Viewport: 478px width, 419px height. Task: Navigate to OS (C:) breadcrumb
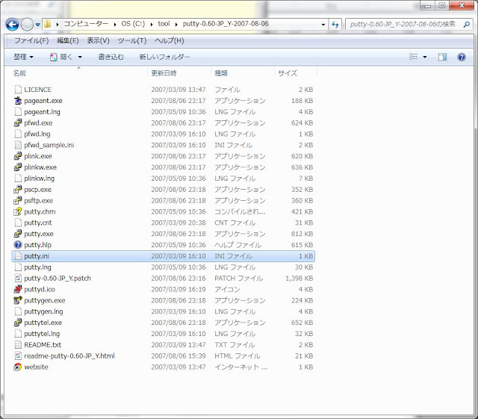[133, 24]
